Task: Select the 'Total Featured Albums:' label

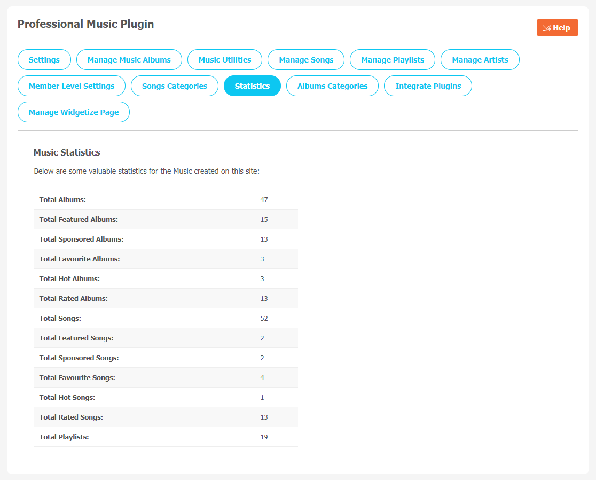Action: coord(79,220)
